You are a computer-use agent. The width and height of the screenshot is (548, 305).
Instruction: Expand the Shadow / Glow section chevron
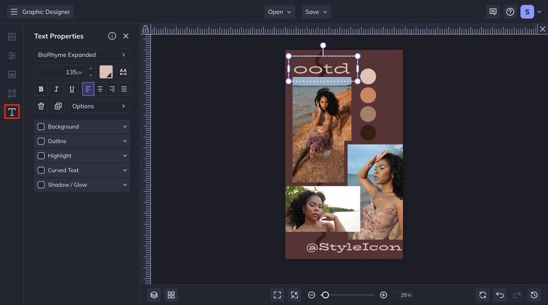point(125,185)
